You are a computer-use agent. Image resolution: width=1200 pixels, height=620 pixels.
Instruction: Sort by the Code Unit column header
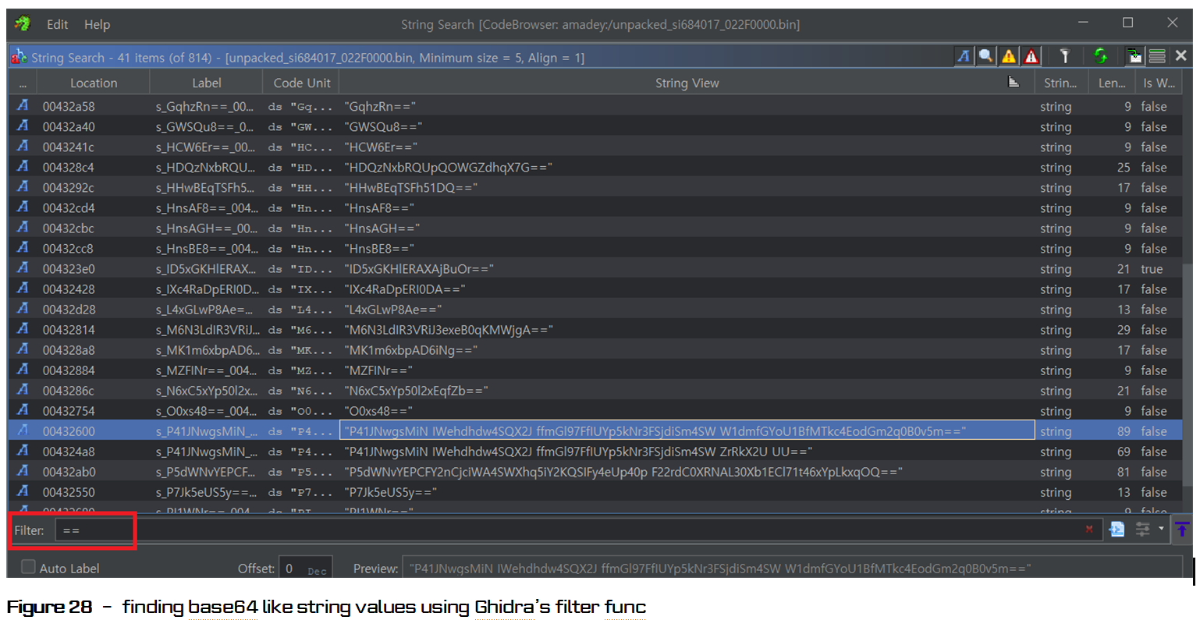(302, 83)
